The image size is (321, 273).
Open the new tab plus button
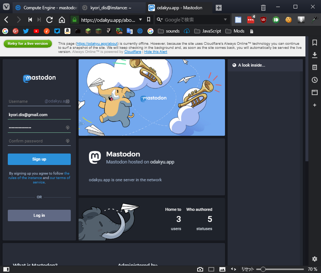219,7
